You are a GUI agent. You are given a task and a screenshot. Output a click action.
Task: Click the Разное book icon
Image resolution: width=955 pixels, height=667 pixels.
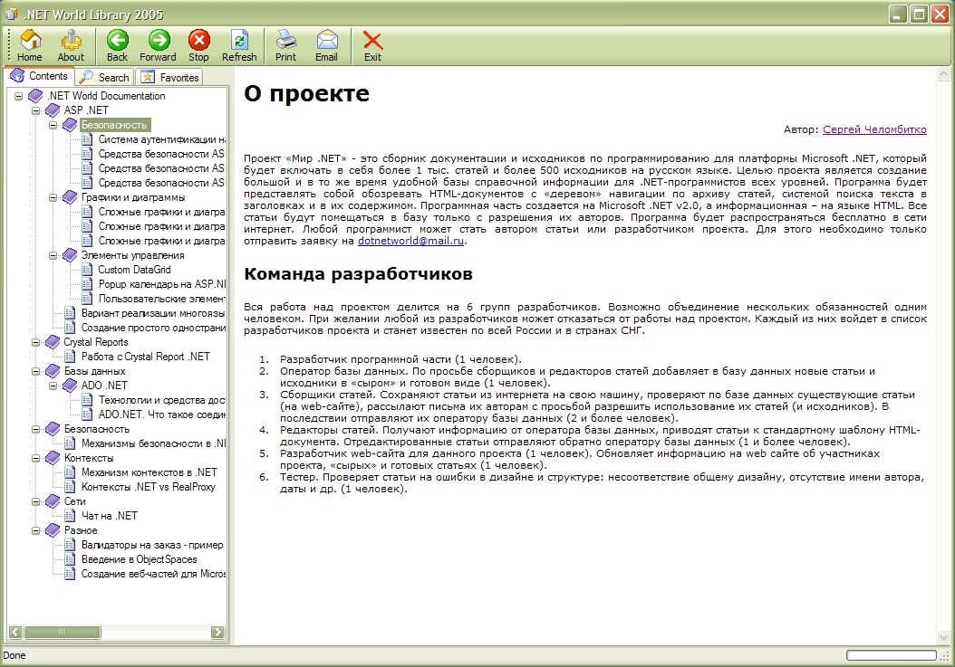[53, 530]
